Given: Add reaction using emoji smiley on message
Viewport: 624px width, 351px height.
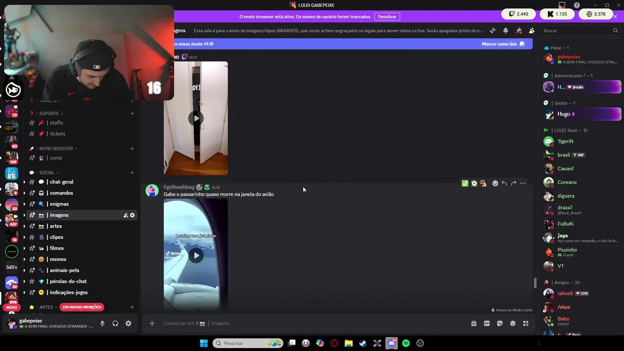Looking at the screenshot, I should [x=495, y=183].
